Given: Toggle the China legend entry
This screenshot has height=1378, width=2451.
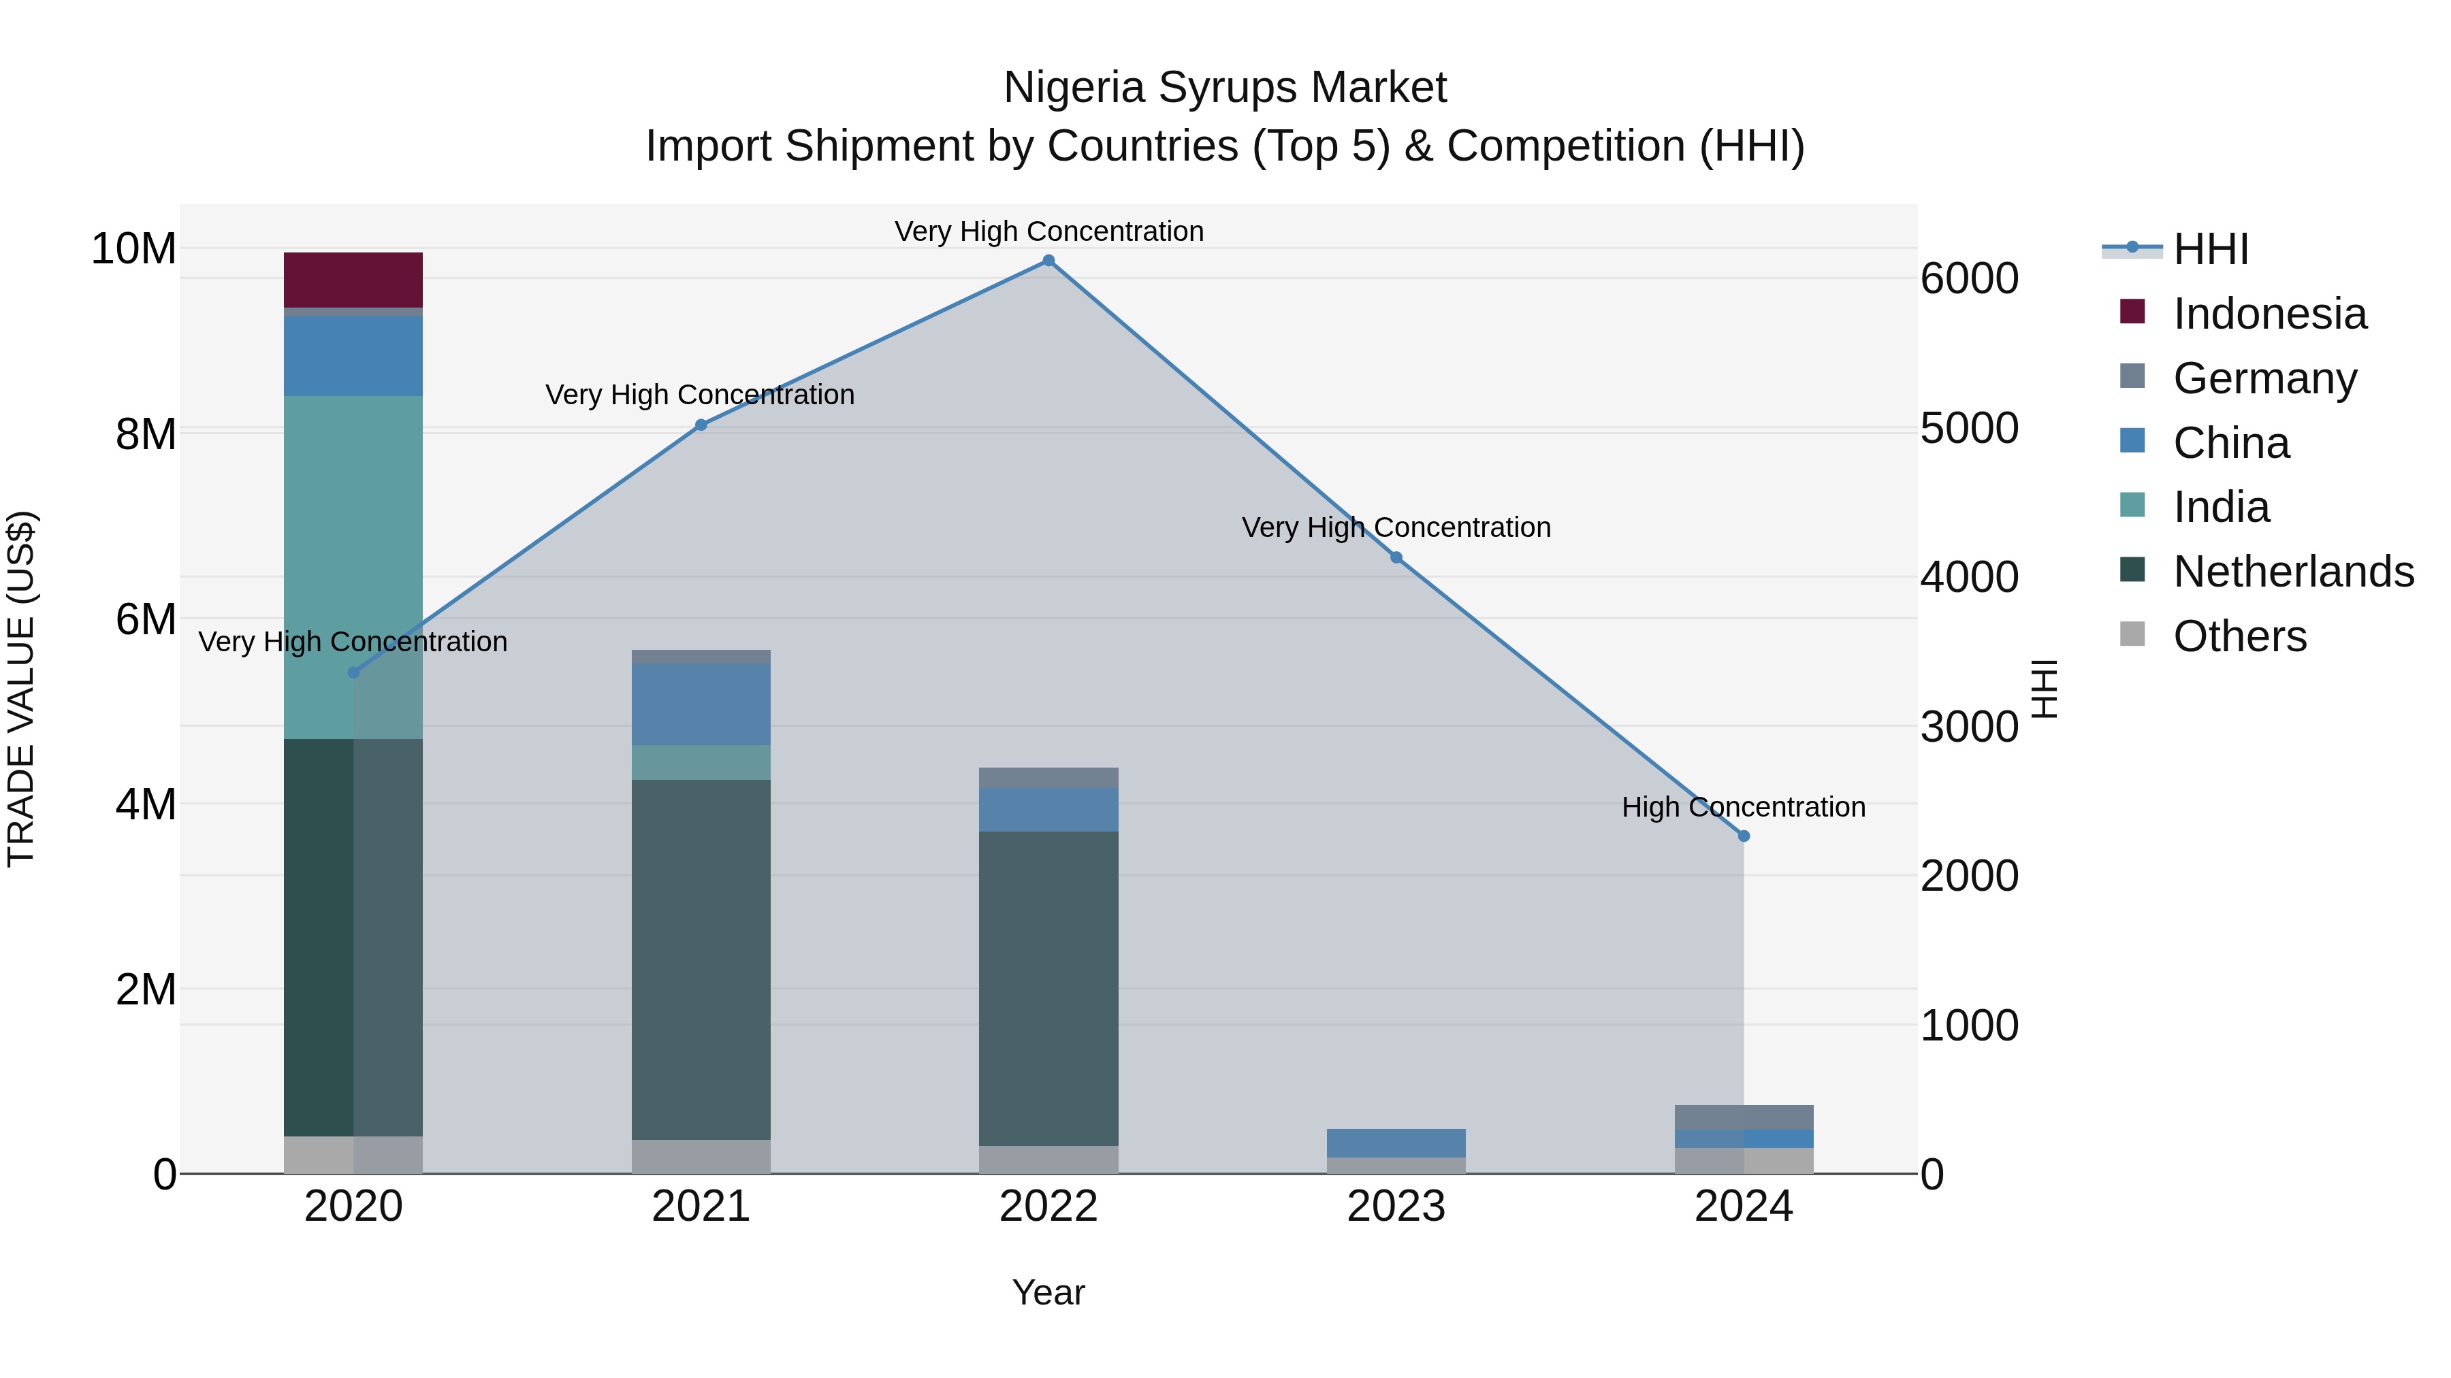Looking at the screenshot, I should (2204, 443).
